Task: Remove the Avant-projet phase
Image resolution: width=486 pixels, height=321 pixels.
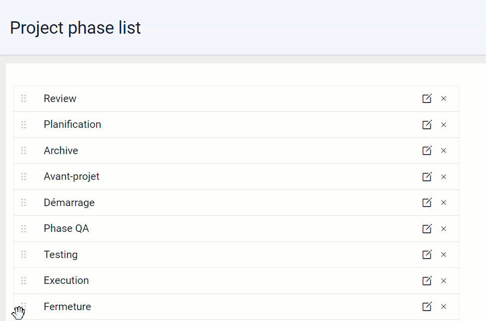Action: coord(443,177)
